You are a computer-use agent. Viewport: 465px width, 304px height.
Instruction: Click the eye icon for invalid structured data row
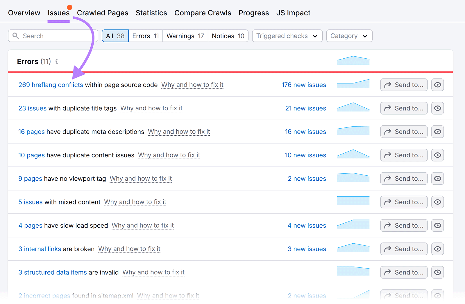pos(437,272)
